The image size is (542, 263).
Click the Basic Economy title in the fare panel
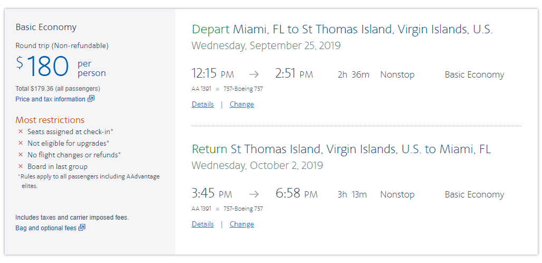click(x=46, y=27)
